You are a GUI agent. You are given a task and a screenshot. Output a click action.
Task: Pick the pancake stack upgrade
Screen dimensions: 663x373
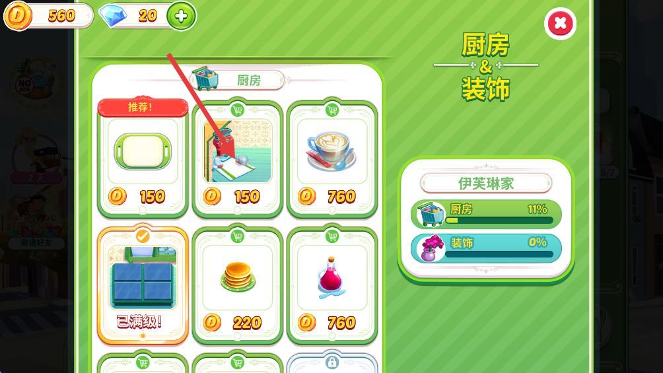238,285
